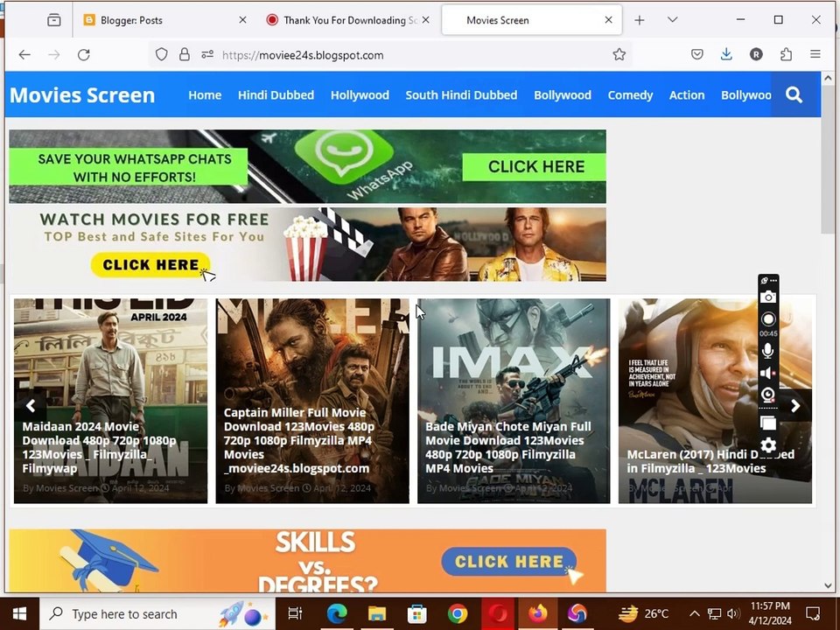The width and height of the screenshot is (840, 630).
Task: Open the Firefox downloads panel
Action: click(x=726, y=54)
